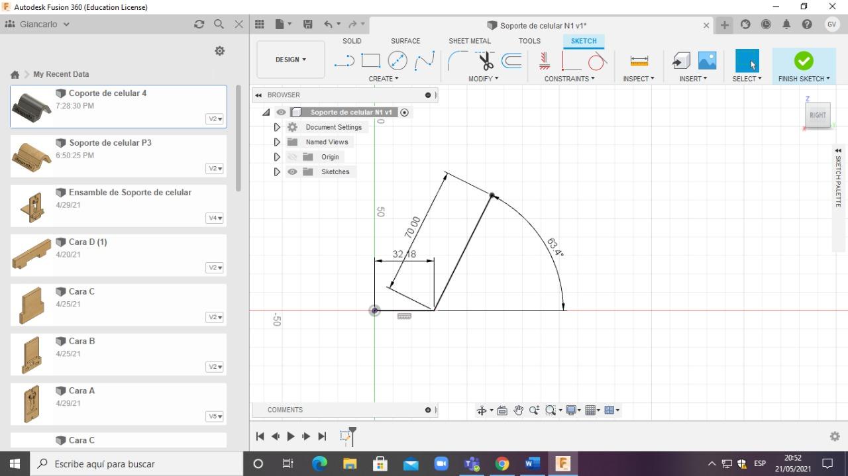Image resolution: width=848 pixels, height=476 pixels.
Task: Click the RIGHT face of the ViewCube
Action: click(818, 115)
